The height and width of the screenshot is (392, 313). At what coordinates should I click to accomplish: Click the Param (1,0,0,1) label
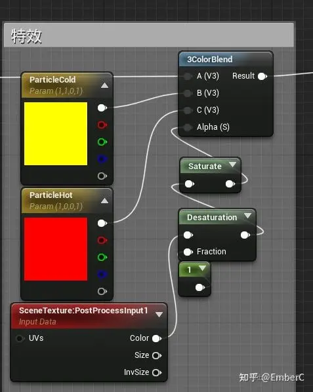point(56,206)
